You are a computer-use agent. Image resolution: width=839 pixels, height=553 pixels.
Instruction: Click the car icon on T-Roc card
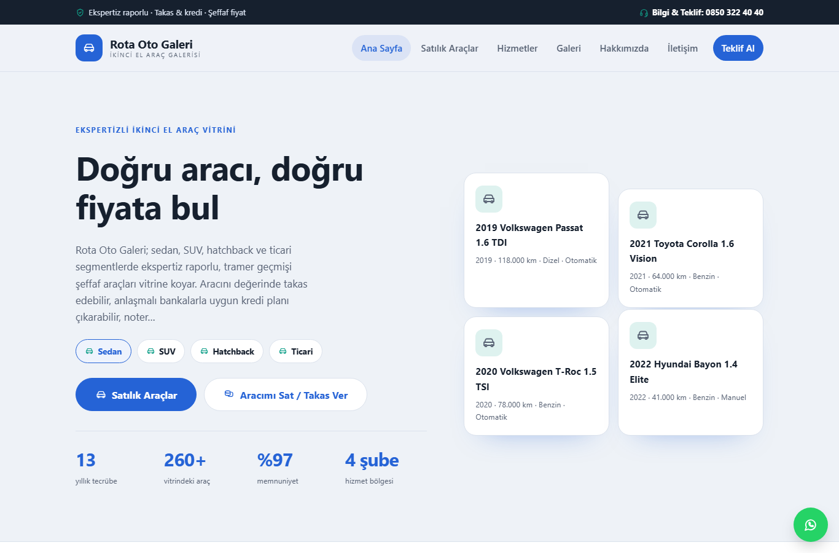point(489,343)
